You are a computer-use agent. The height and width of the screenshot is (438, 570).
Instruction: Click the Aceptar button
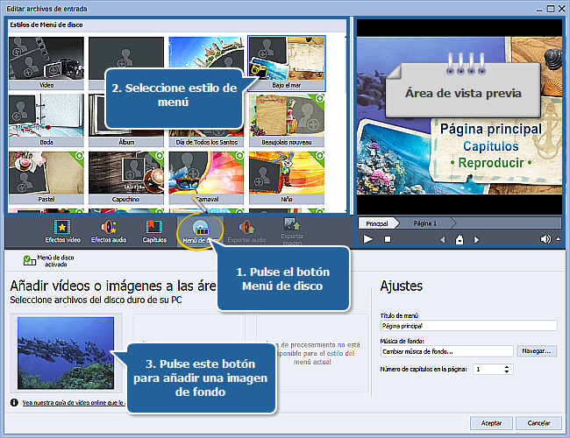(491, 423)
